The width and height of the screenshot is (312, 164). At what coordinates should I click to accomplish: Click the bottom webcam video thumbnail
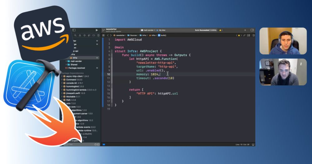283,72
